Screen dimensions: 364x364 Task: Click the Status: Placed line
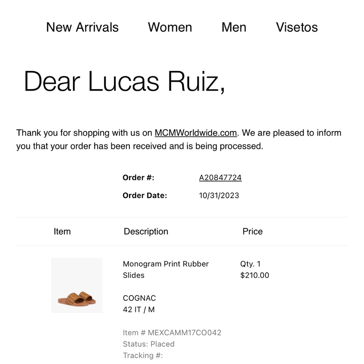[149, 344]
